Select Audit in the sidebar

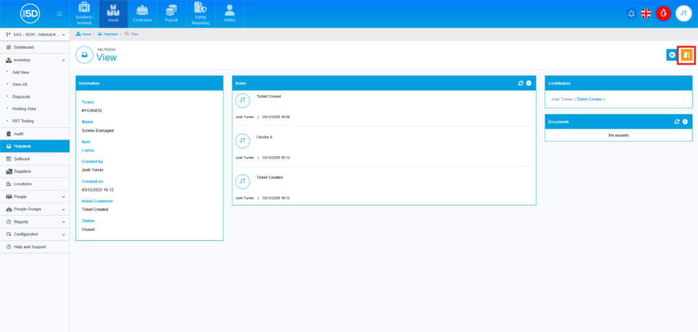coord(19,134)
